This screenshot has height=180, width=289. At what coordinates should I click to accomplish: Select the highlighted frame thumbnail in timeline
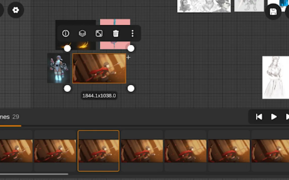point(98,151)
